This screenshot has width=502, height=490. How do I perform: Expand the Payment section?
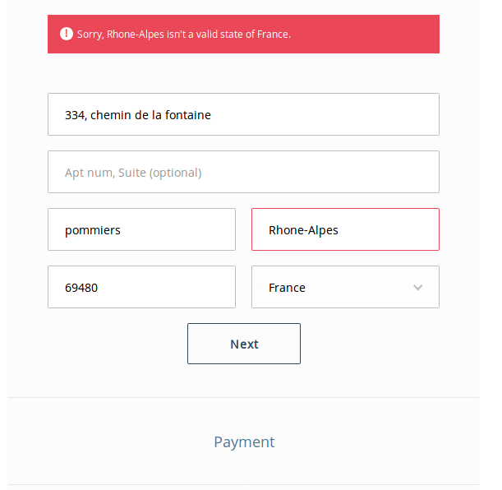tap(244, 441)
